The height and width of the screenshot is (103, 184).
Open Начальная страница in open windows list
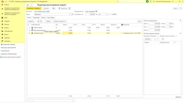[9, 45]
